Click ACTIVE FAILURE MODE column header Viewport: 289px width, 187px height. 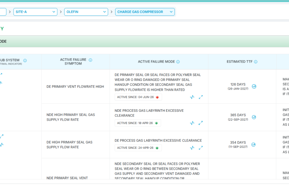pyautogui.click(x=156, y=62)
